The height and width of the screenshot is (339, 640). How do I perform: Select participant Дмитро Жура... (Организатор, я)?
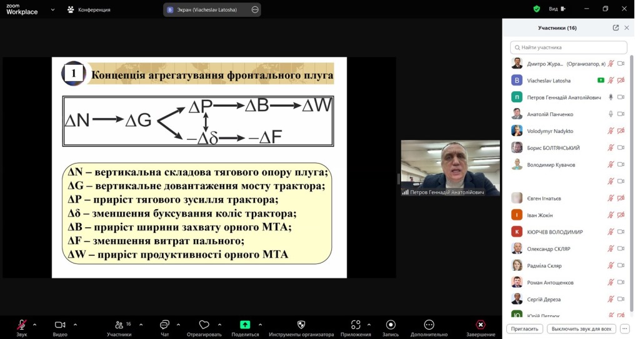click(568, 64)
